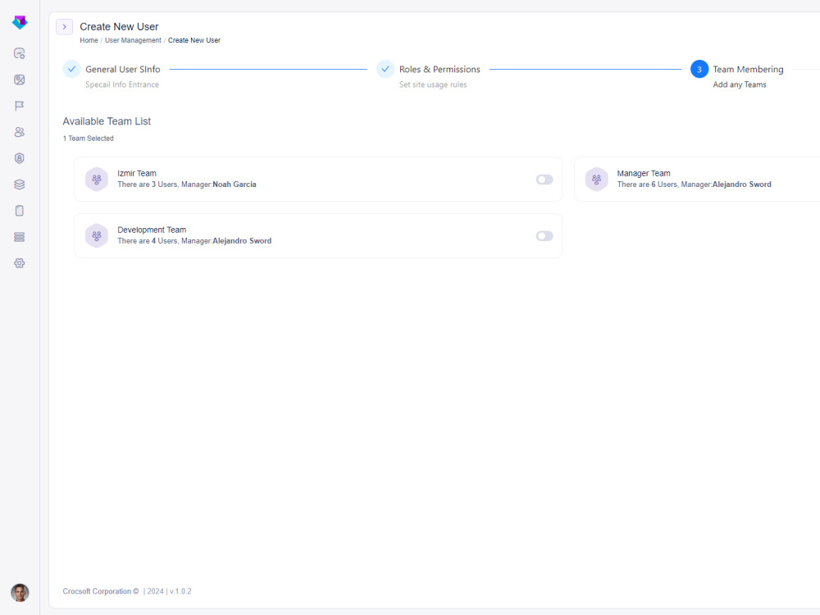Click the Available Team List heading
This screenshot has height=615, width=820.
point(107,121)
